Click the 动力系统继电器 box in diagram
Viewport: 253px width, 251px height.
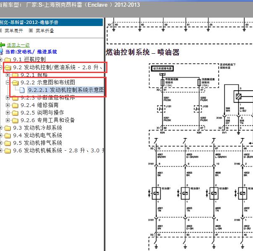click(x=162, y=68)
